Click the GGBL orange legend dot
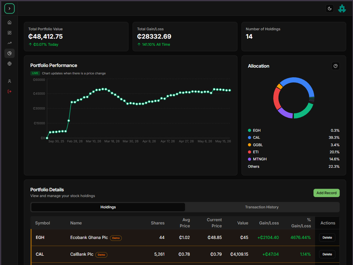Viewport: 353px width, 265px height. [x=250, y=145]
